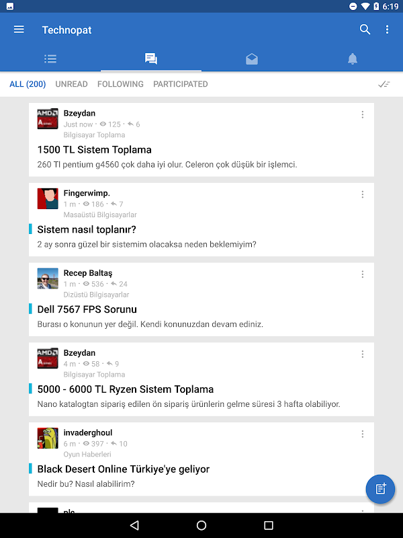Click username Fingerwimp.
Screen dimensions: 403x538
(x=87, y=193)
